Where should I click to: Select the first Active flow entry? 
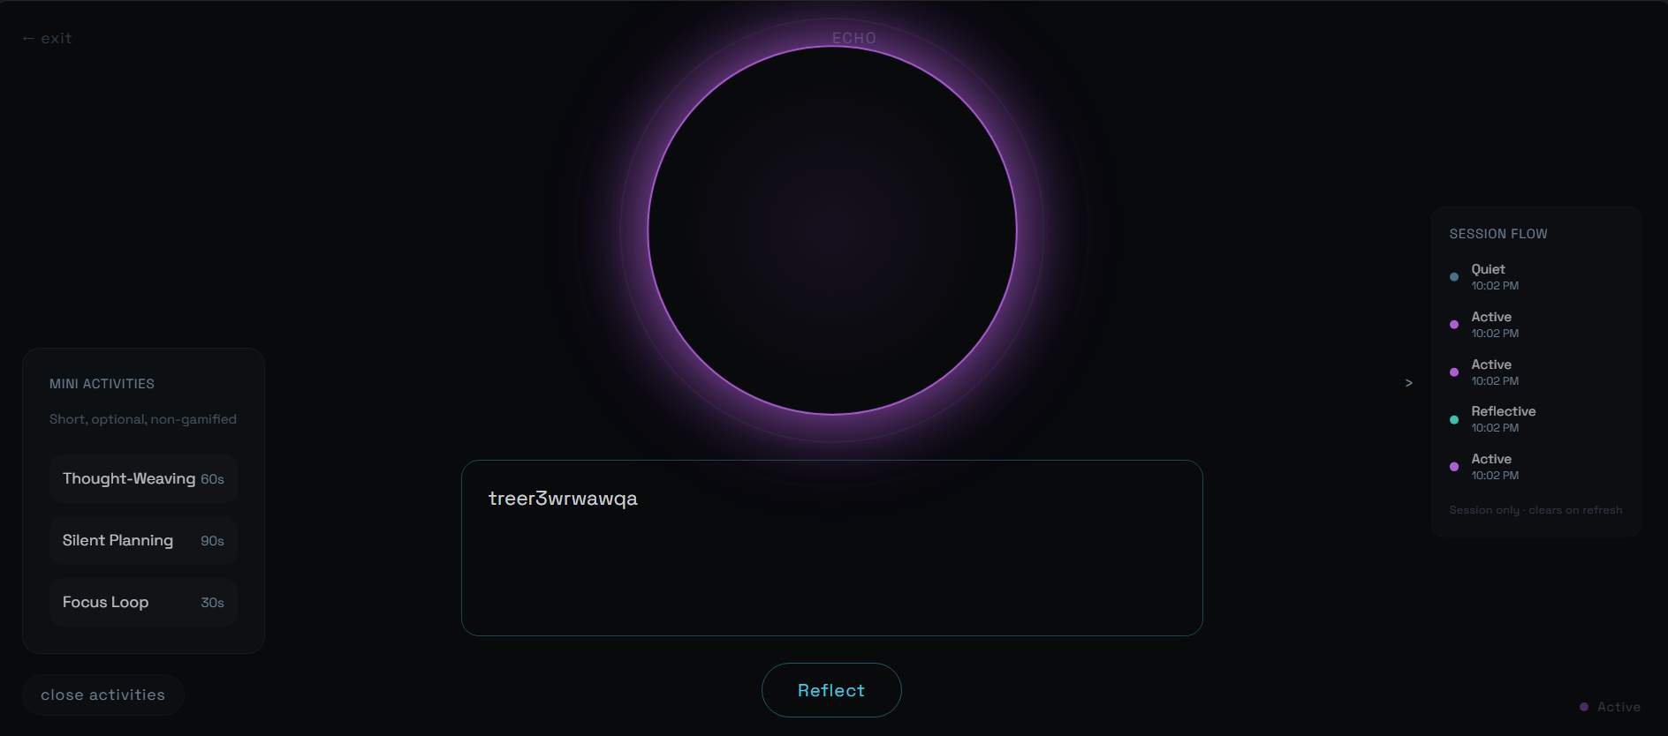coord(1536,324)
